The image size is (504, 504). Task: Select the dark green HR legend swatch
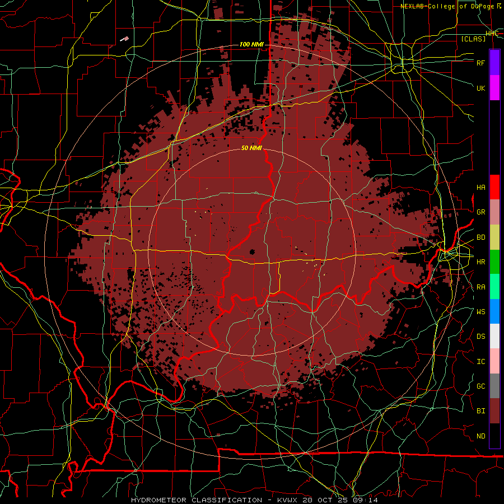(494, 262)
